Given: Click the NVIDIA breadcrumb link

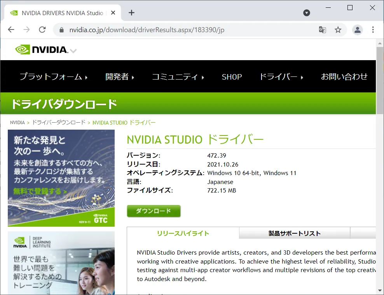Looking at the screenshot, I should pos(17,123).
